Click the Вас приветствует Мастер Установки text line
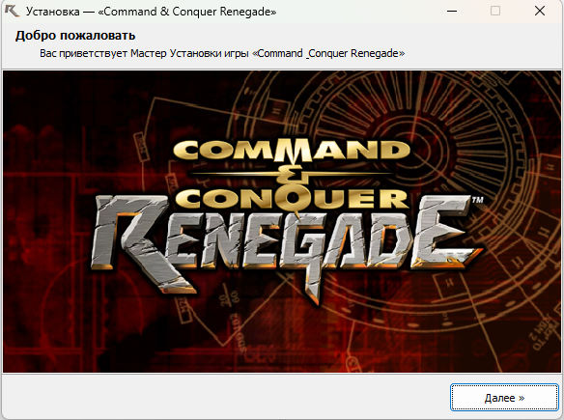Image resolution: width=564 pixels, height=420 pixels. (x=222, y=53)
